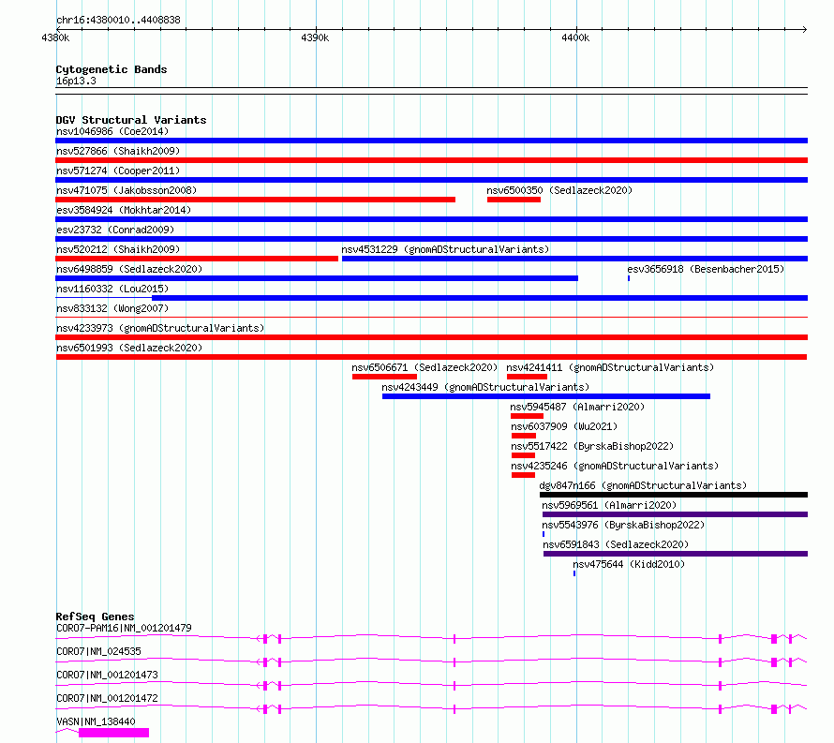Click the nsv5543976 (ByrskaBishop2022) variant label

(x=623, y=525)
